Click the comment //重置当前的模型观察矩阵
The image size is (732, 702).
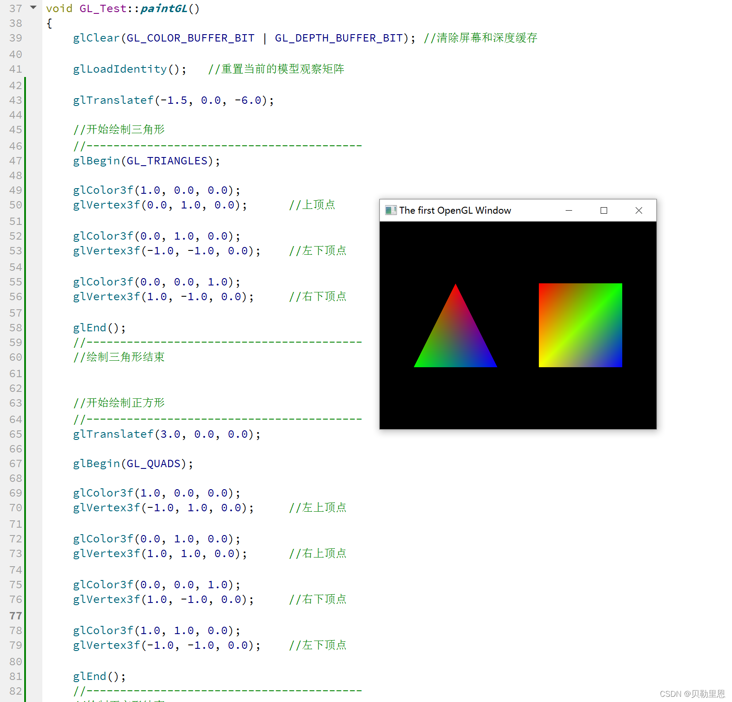[276, 69]
